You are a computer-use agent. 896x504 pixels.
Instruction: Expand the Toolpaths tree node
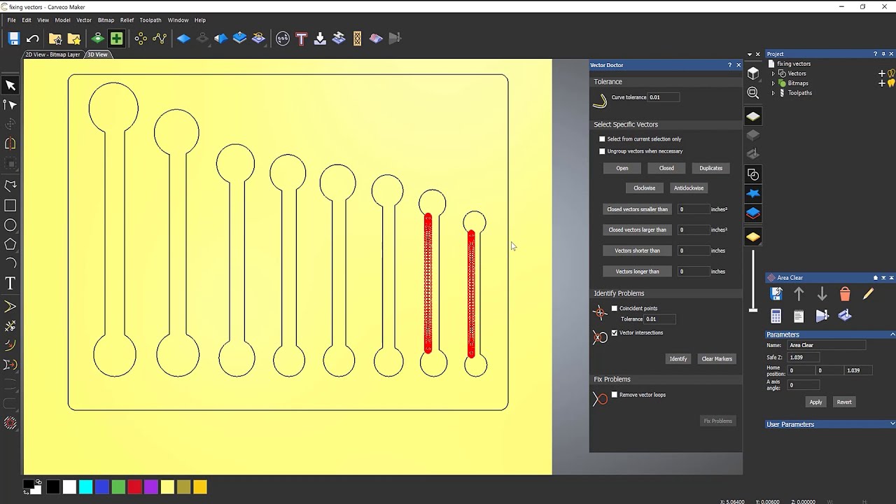click(x=773, y=93)
